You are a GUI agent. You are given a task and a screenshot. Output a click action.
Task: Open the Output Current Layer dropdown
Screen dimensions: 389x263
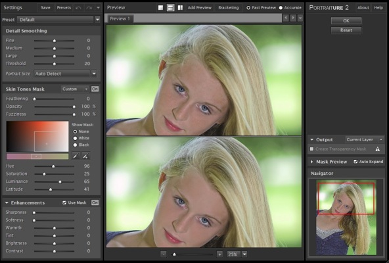coord(365,139)
